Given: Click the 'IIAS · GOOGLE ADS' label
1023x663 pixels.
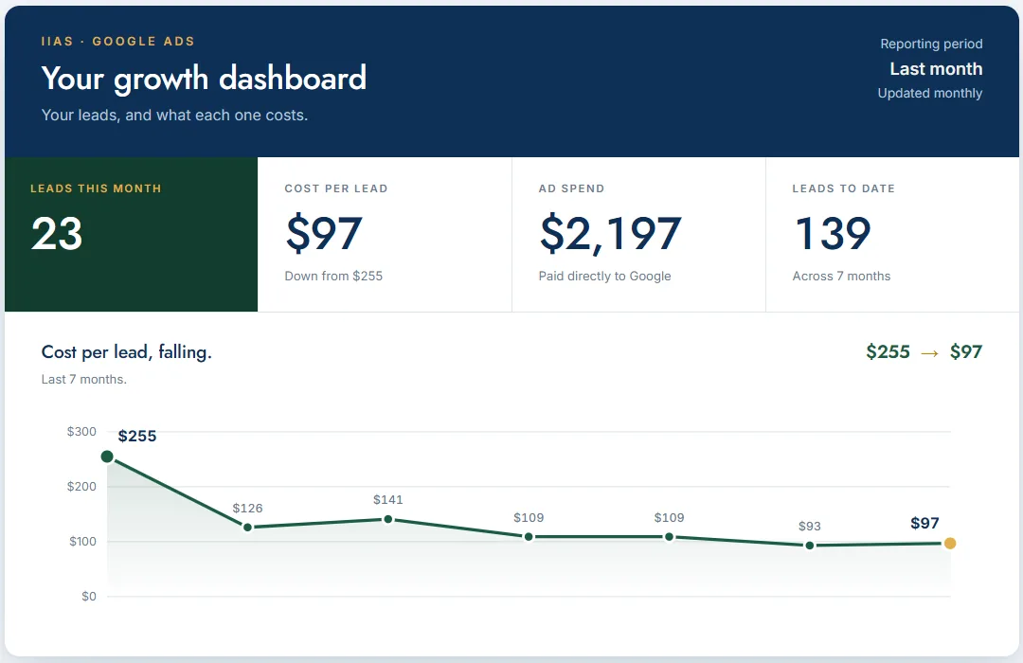Looking at the screenshot, I should [118, 41].
